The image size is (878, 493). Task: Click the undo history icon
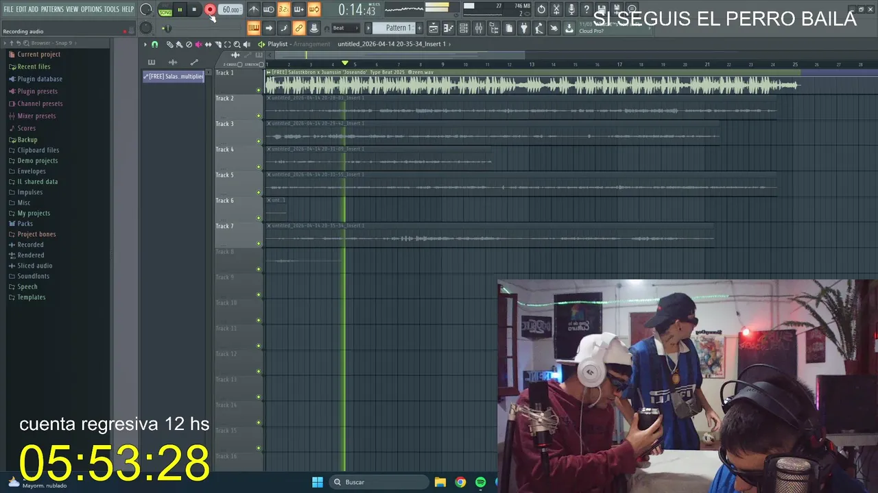[541, 10]
